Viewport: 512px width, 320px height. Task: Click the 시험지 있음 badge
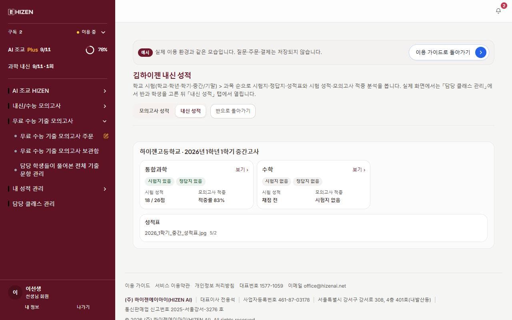point(160,181)
